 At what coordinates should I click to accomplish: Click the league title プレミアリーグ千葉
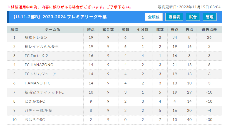click(87, 17)
